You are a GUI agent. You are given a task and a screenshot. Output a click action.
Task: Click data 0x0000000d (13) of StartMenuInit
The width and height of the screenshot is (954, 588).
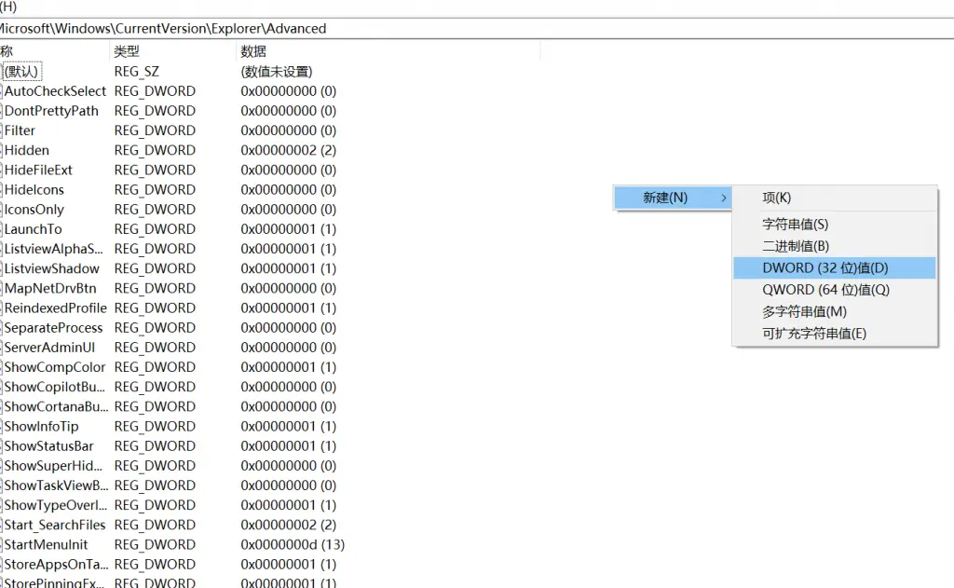tap(293, 545)
